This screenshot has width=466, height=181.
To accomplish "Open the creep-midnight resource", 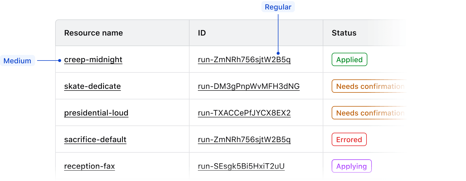I will pos(93,59).
